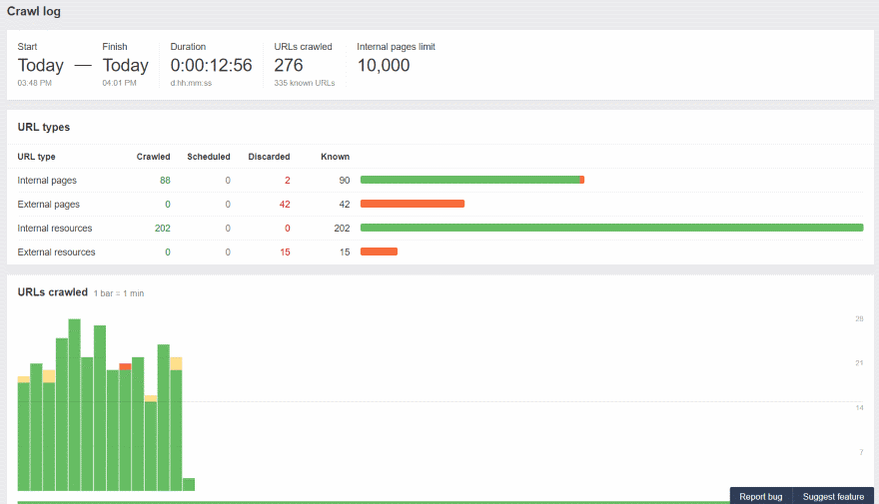The height and width of the screenshot is (504, 879).
Task: Open the 88 crawled internal pages
Action: pyautogui.click(x=164, y=181)
